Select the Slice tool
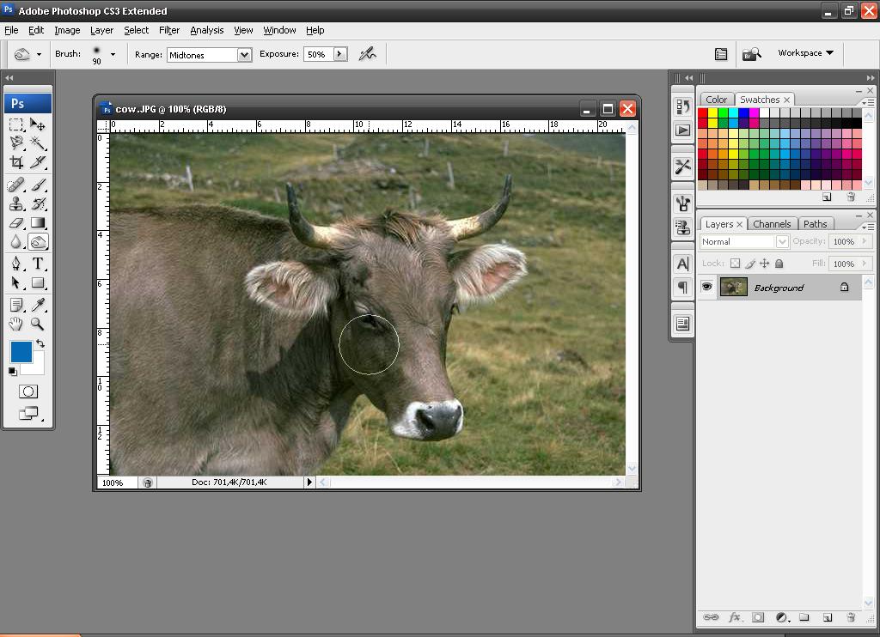 (38, 162)
